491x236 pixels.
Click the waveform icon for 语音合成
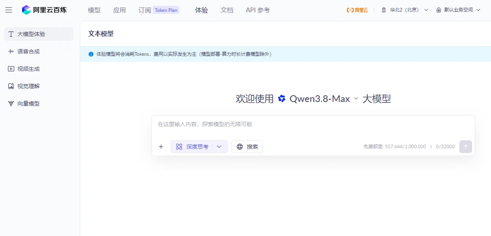11,51
